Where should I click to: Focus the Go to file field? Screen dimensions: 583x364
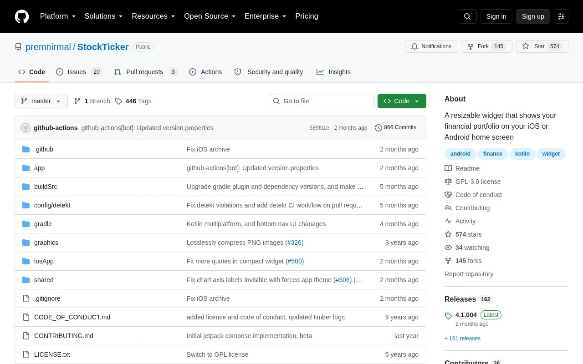[x=321, y=101]
